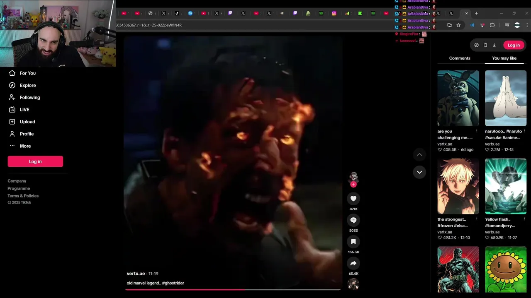Go to the Following feed

30,97
